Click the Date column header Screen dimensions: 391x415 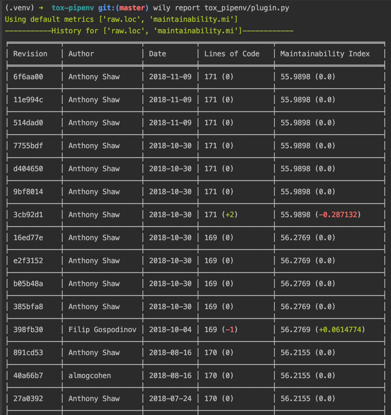(158, 54)
